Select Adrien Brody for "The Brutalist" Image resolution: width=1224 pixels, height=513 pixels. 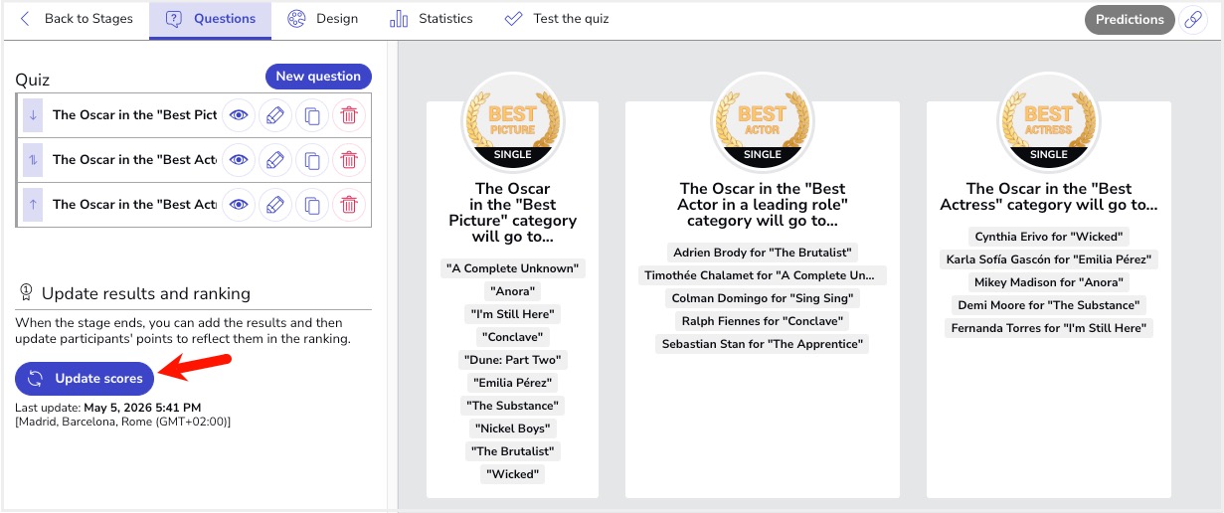[763, 253]
